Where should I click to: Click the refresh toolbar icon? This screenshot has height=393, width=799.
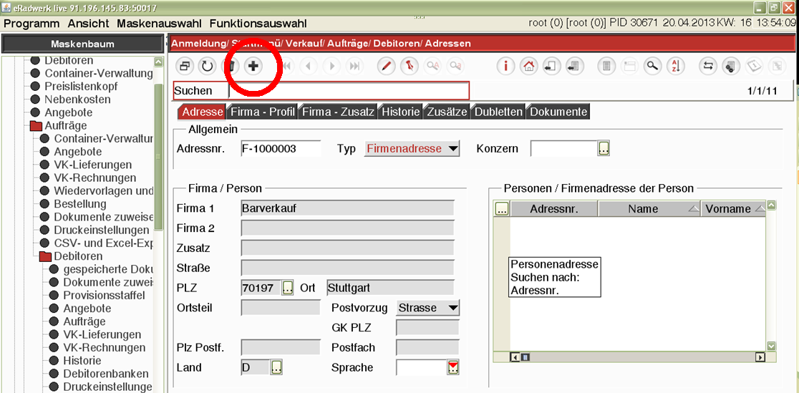[207, 66]
